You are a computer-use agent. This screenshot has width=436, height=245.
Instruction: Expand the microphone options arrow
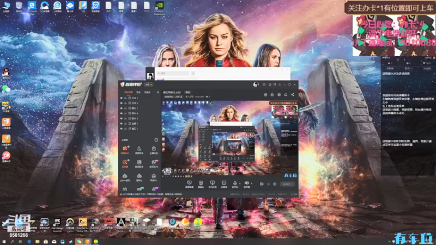(x=240, y=183)
